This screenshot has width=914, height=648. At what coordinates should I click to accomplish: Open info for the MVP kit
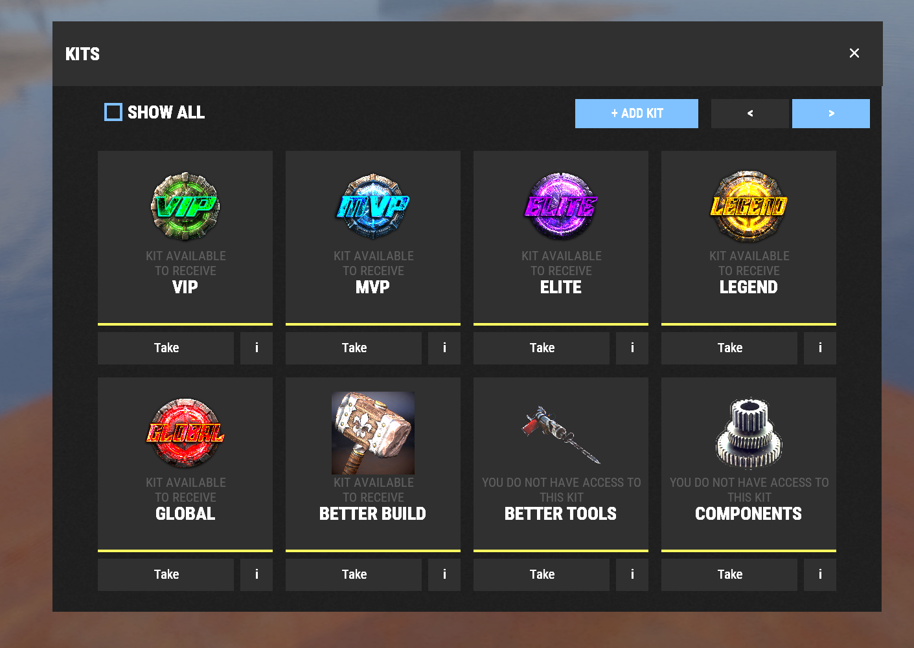click(x=444, y=348)
